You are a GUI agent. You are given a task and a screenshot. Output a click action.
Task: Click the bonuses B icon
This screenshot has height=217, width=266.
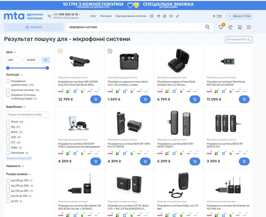pos(230,16)
